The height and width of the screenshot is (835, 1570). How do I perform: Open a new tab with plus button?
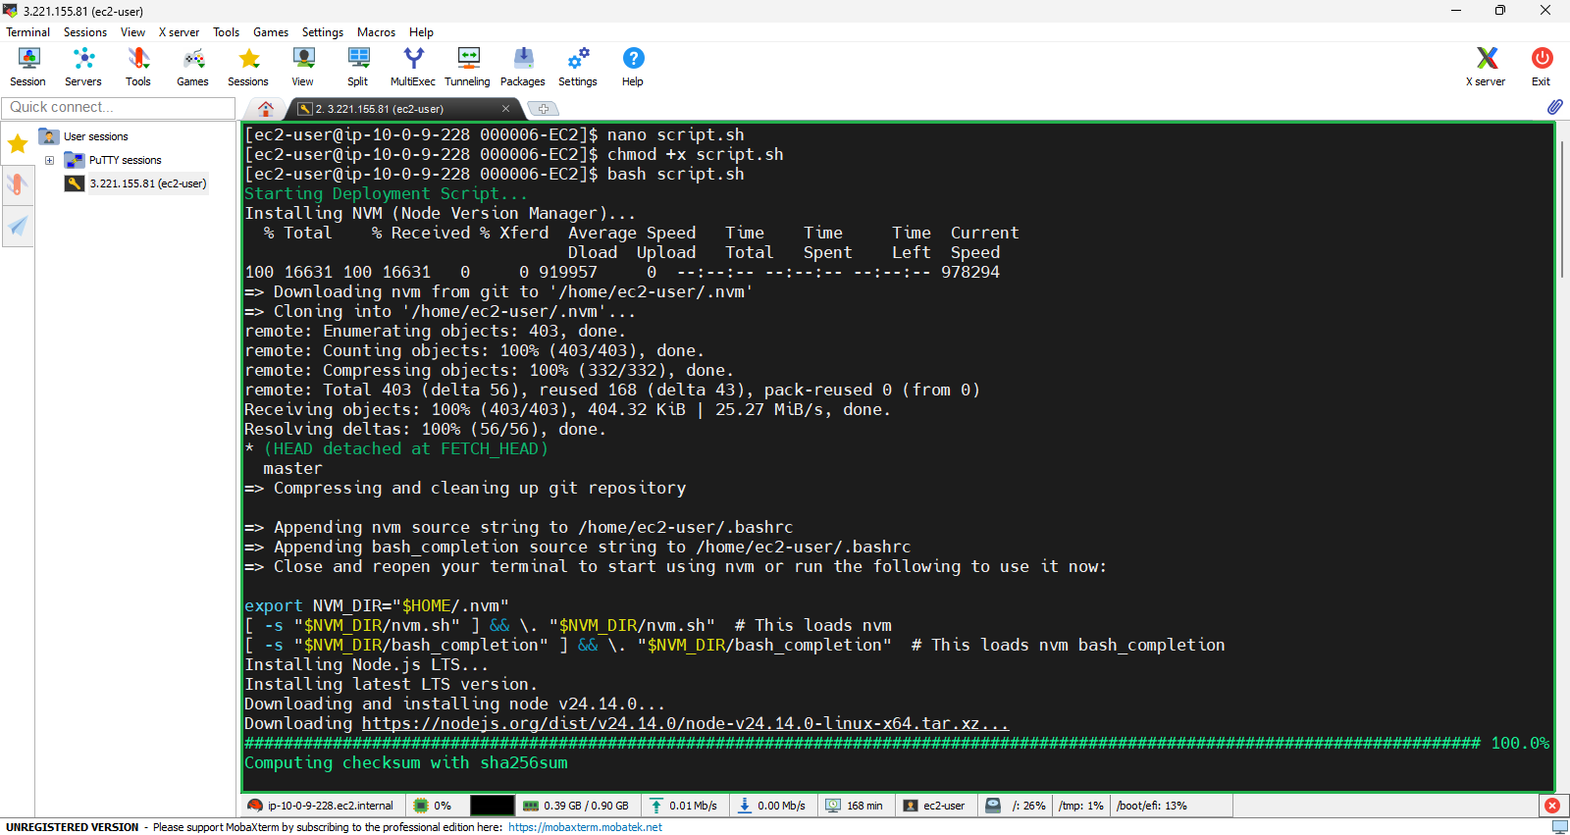click(x=544, y=109)
